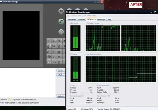Tap the number 1 key on keypad
Viewport: 158px width, 110px height.
tap(49, 41)
